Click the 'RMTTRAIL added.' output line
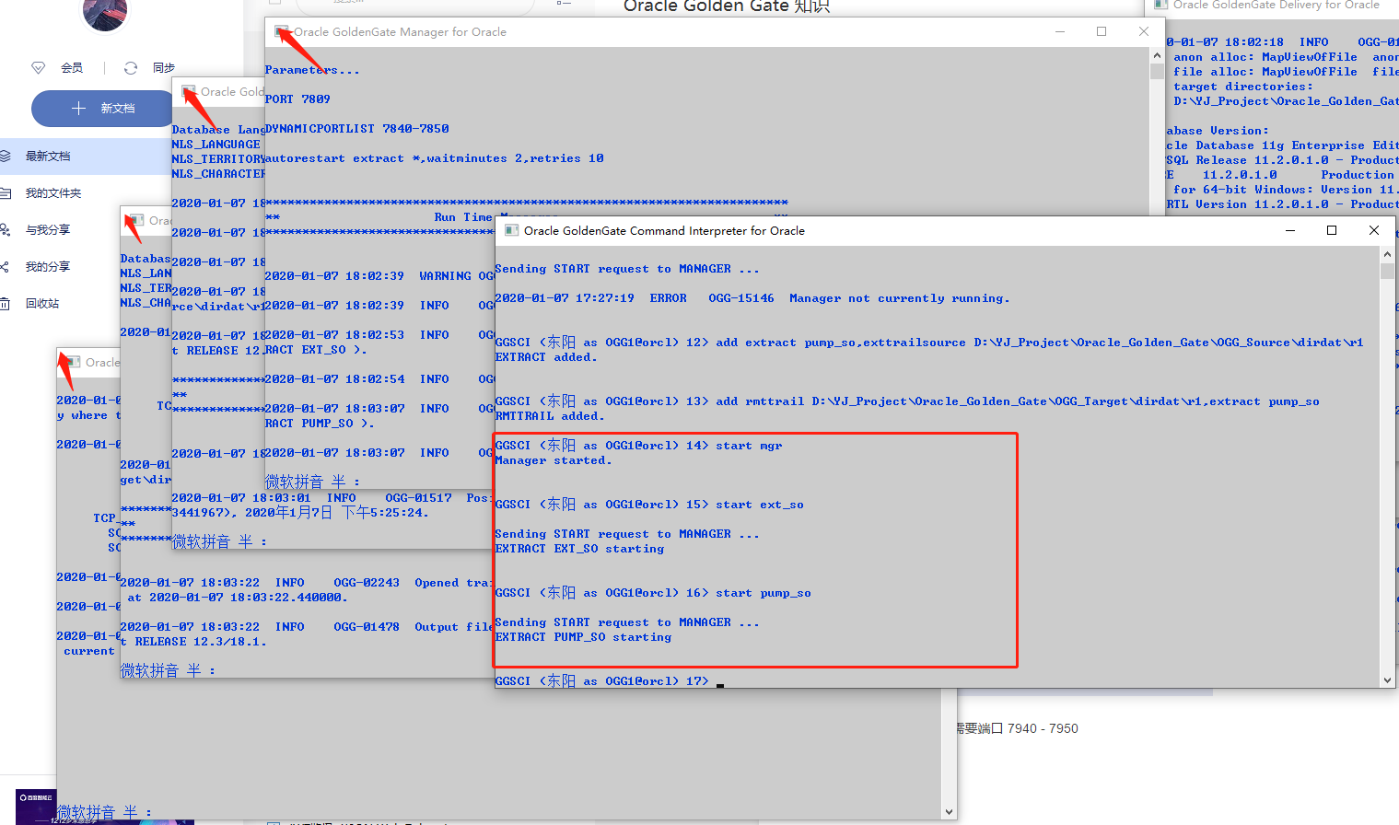The height and width of the screenshot is (825, 1399). pos(550,416)
